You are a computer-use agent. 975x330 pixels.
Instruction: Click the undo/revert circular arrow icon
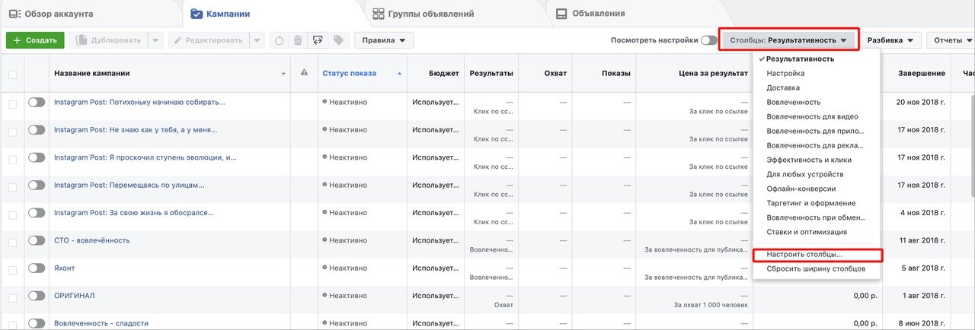click(279, 40)
